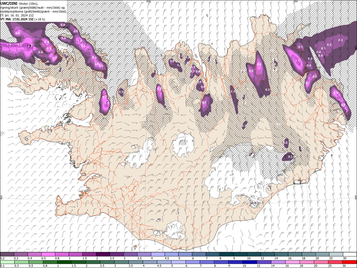Click the '15W' longitude label at top
357x268 pixels.
(x=295, y=1)
